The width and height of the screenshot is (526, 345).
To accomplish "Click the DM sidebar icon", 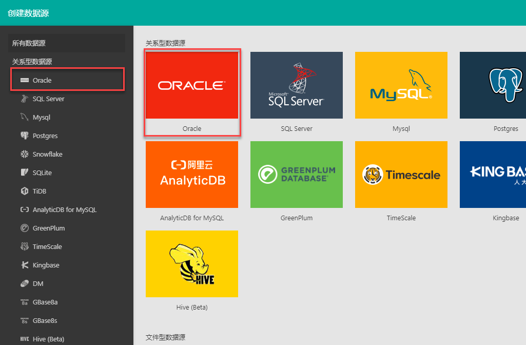I will pos(25,283).
